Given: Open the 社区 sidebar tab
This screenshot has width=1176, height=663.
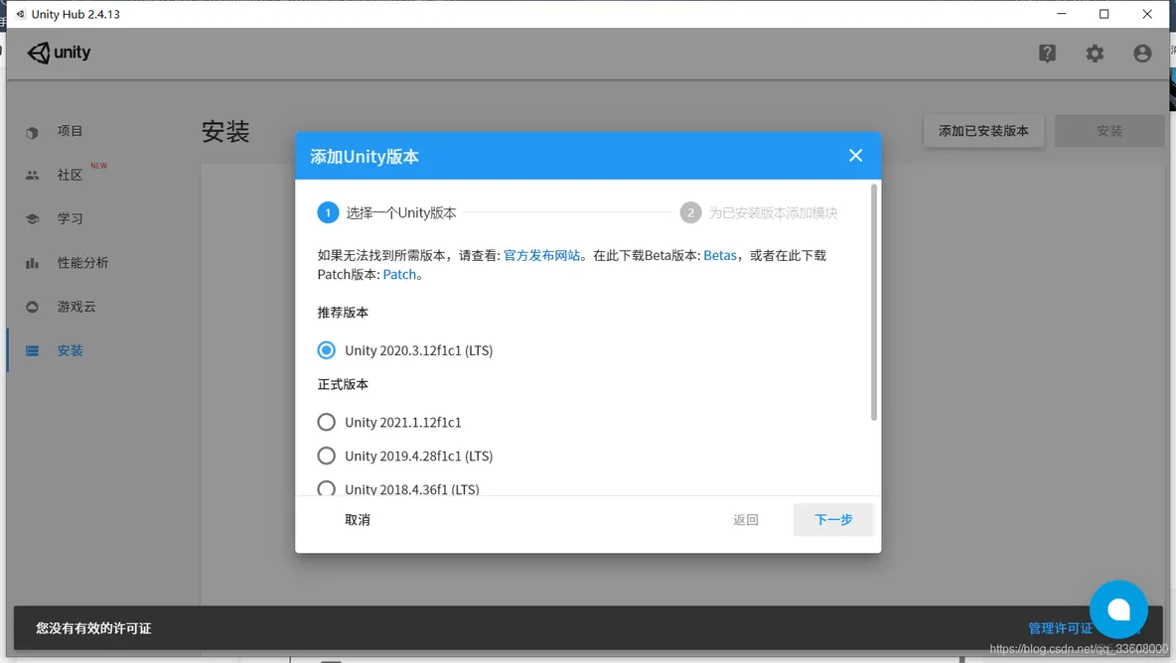Looking at the screenshot, I should click(70, 175).
